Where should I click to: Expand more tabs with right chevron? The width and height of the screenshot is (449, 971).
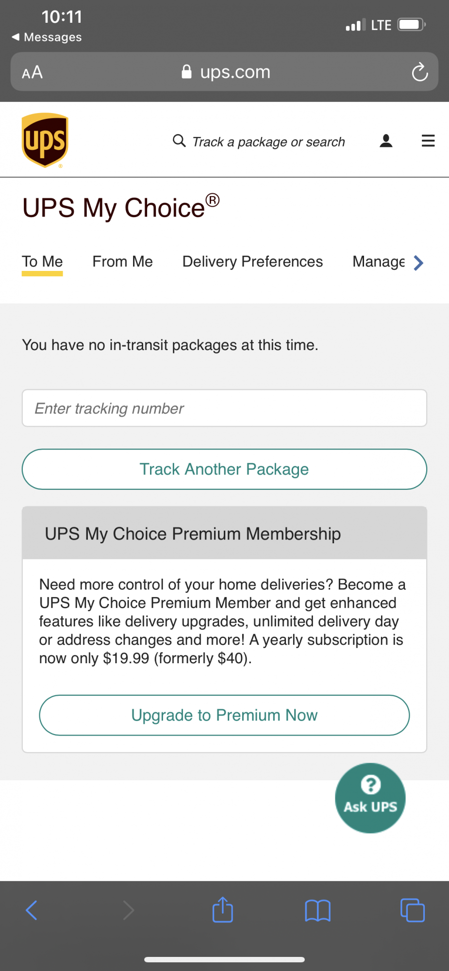pos(418,263)
